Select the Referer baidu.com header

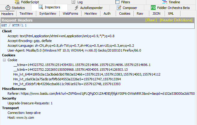[101, 94]
